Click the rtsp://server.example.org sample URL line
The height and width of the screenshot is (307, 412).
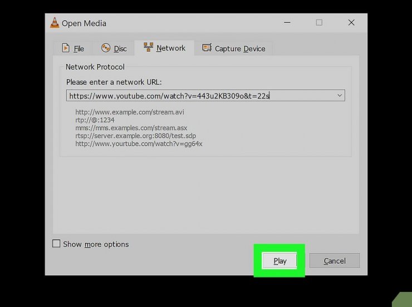(x=135, y=135)
